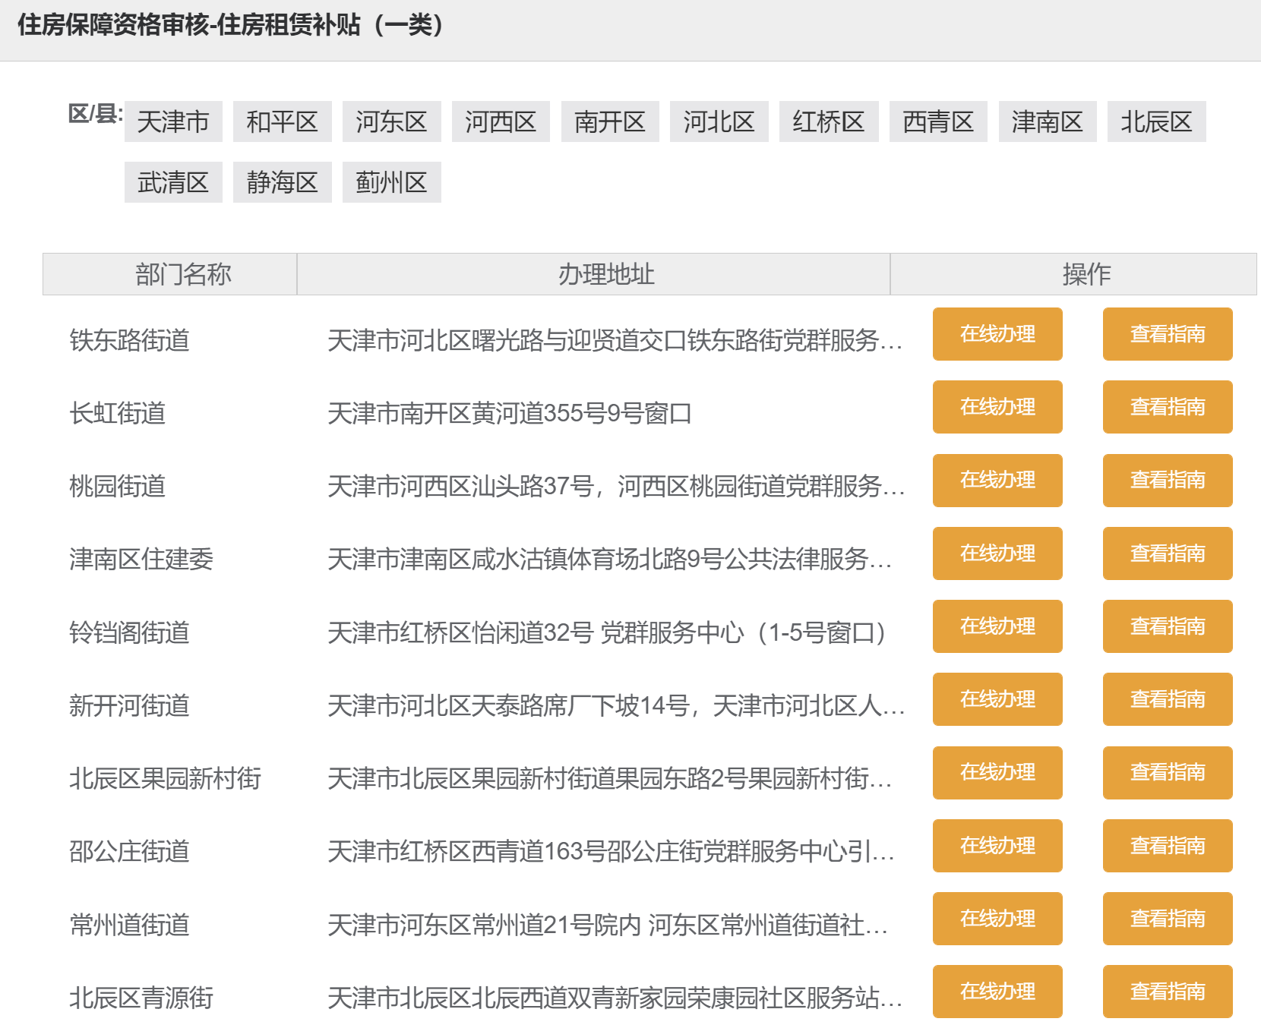Open 查看指南 for 铁东路街道
This screenshot has height=1028, width=1261.
coord(1167,334)
